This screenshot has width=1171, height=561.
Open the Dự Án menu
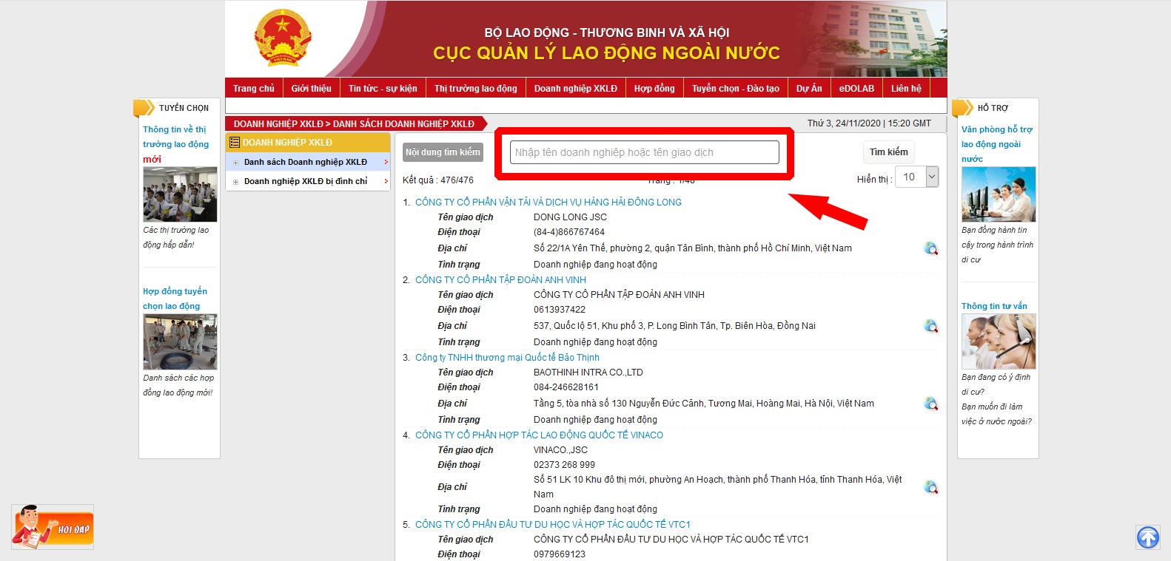click(x=809, y=88)
